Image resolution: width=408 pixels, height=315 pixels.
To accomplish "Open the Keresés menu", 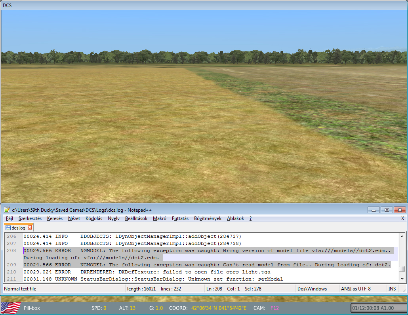I will click(x=55, y=218).
